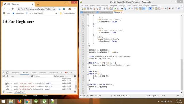Expand the logged object 'Raining Here'
Viewport: 184px width, 104px height.
pyautogui.click(x=5, y=89)
